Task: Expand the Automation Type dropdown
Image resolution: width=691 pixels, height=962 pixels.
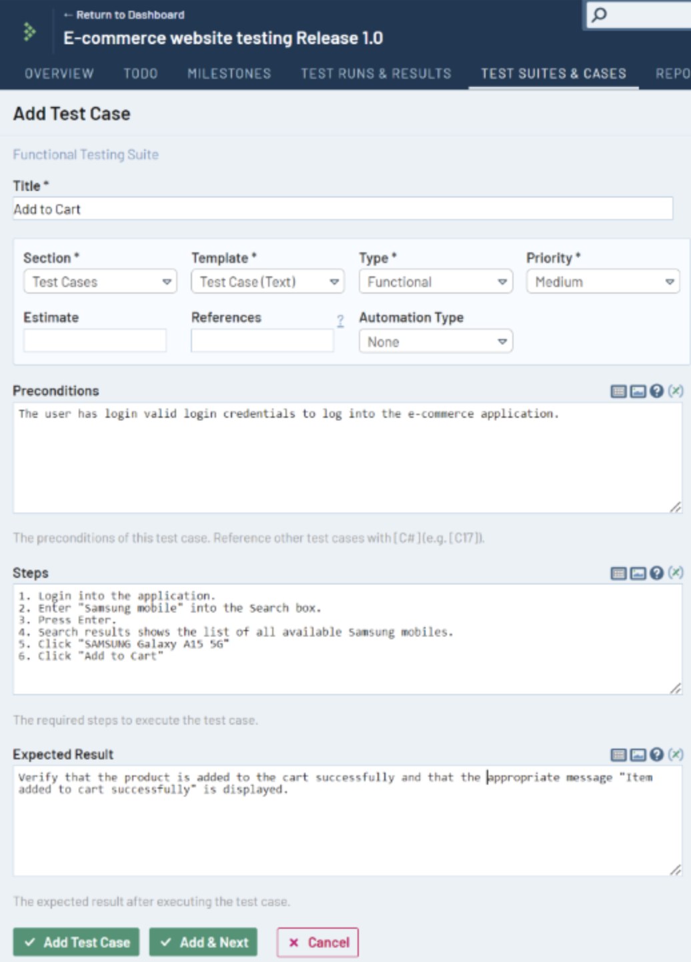Action: click(x=436, y=342)
